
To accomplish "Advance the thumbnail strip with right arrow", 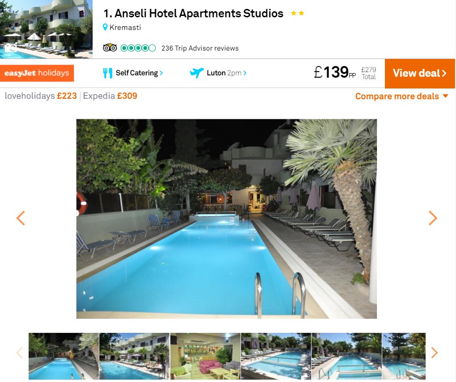I will coord(434,353).
